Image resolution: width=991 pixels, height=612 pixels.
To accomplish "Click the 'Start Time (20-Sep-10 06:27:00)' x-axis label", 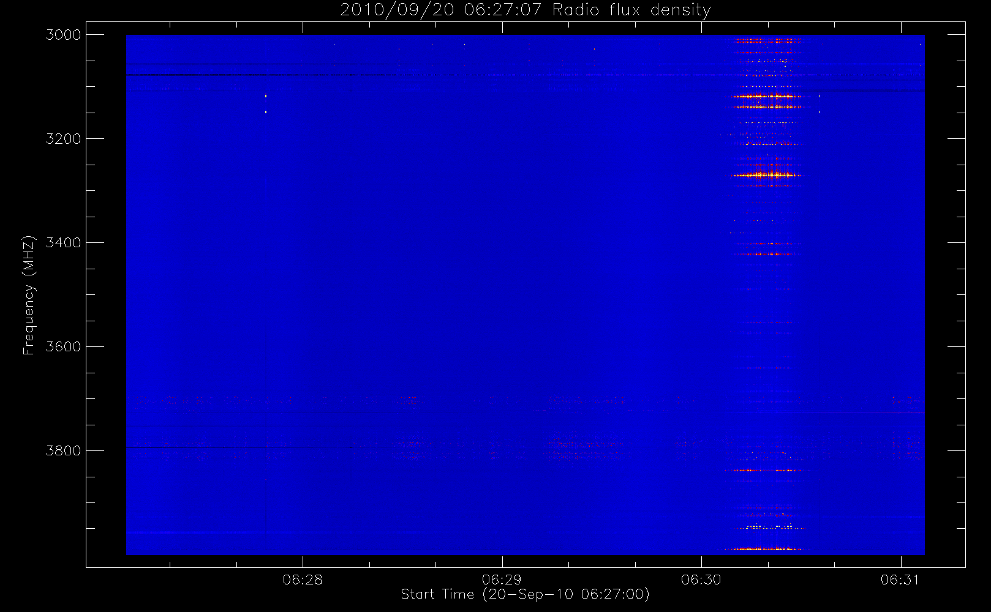I will [x=525, y=594].
